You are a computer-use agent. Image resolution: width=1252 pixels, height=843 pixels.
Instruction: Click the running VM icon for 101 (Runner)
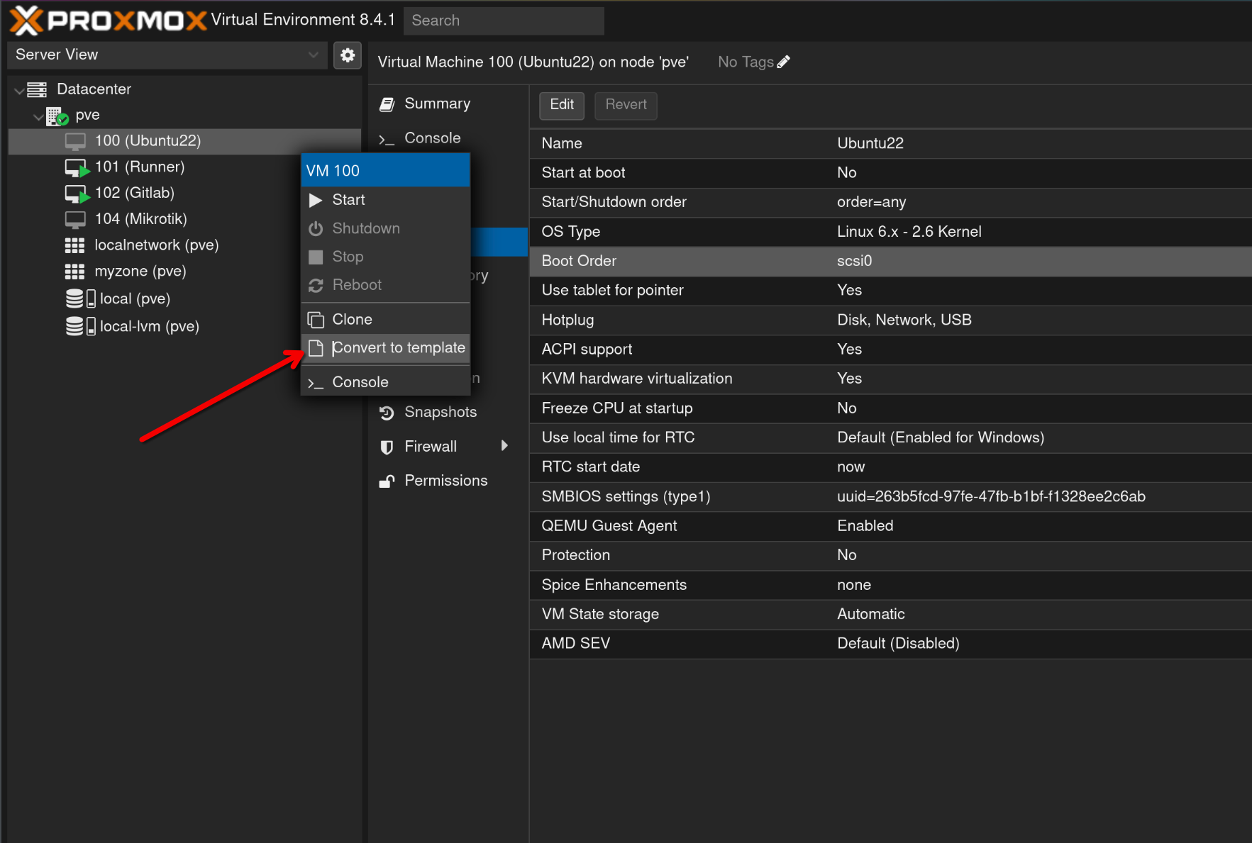tap(77, 168)
